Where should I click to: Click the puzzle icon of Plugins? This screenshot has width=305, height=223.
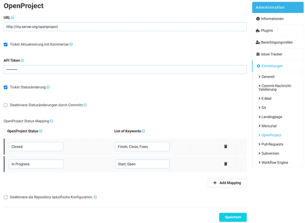pos(258,30)
